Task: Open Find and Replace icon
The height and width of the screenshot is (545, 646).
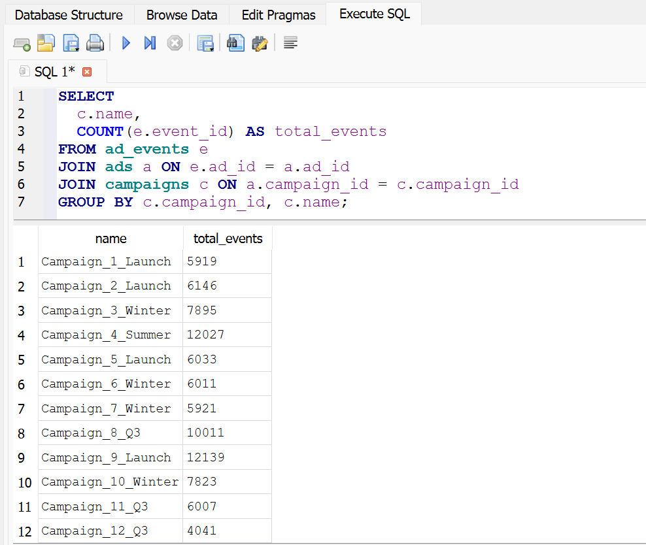Action: pos(260,44)
